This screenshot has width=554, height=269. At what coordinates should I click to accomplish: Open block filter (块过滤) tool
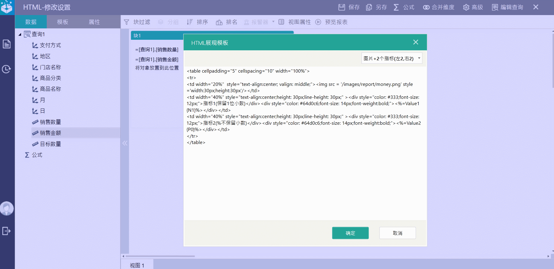[137, 22]
